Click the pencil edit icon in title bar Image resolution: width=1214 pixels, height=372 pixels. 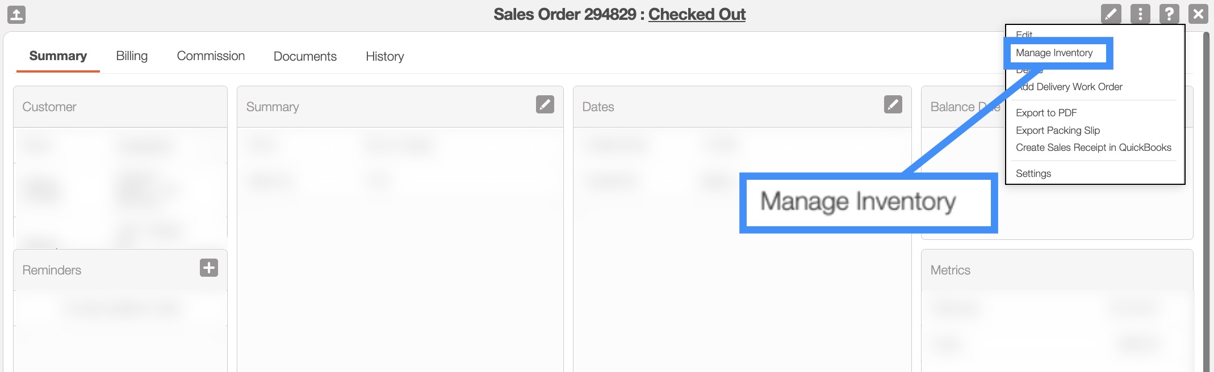pyautogui.click(x=1111, y=14)
